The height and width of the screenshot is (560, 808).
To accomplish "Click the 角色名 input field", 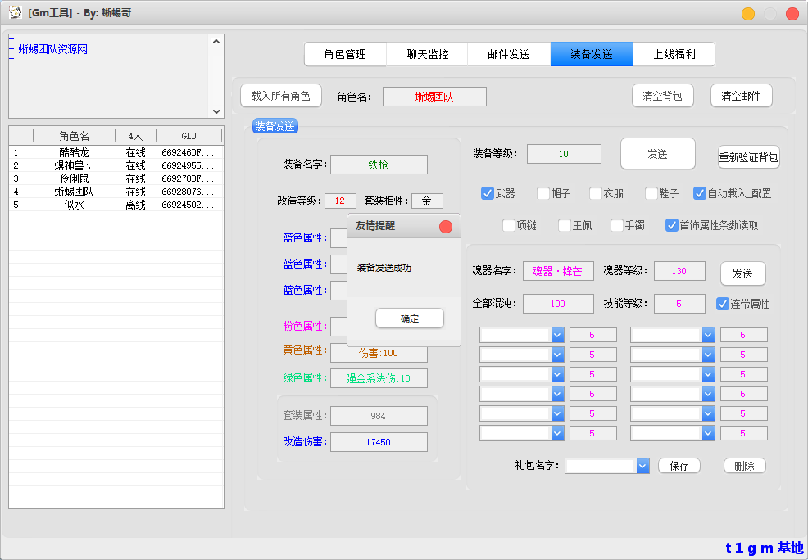I will pos(434,97).
